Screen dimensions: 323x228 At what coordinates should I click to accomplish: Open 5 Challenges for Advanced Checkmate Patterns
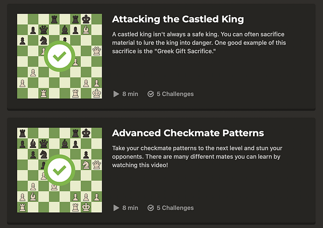[x=175, y=208]
